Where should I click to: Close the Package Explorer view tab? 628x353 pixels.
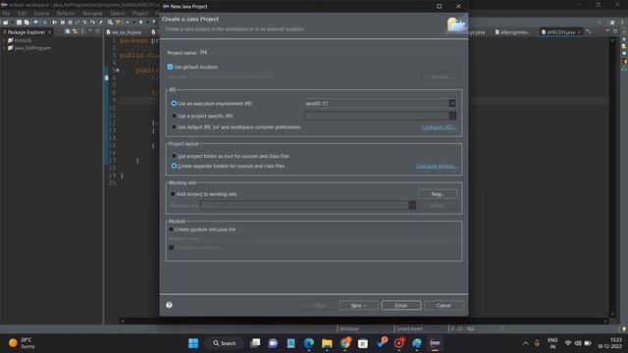tap(50, 32)
